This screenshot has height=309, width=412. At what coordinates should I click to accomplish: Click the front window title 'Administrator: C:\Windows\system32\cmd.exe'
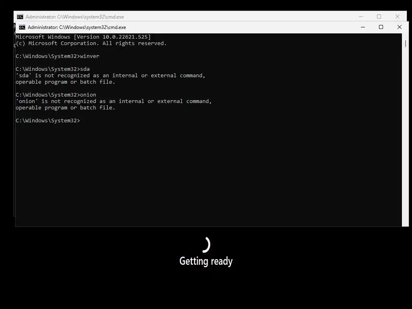click(x=77, y=27)
